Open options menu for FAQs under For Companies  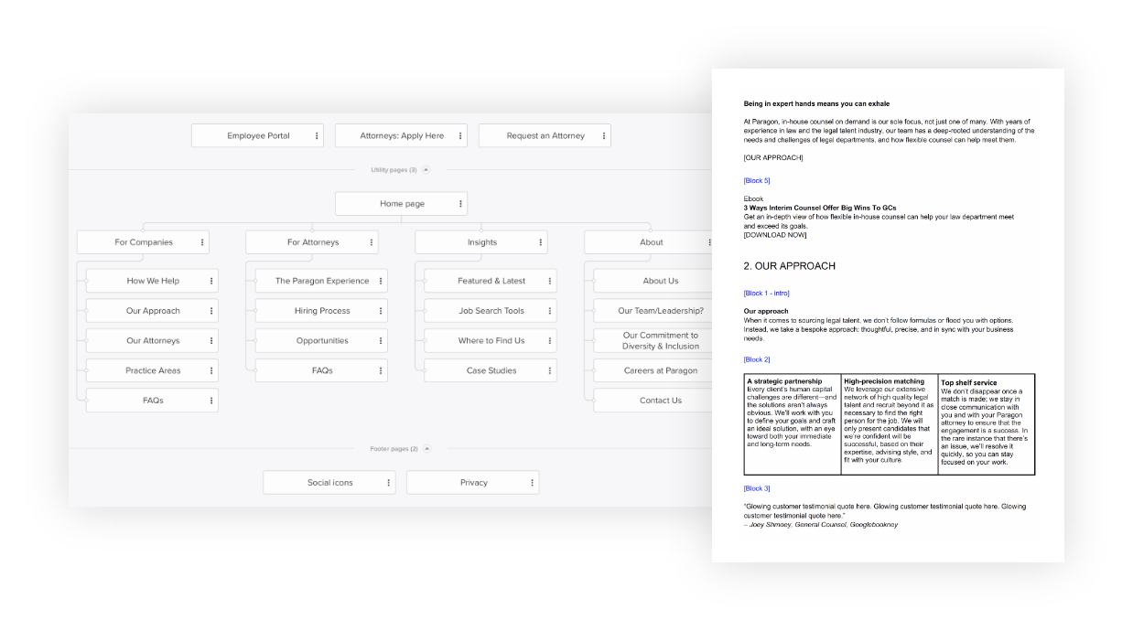pos(211,401)
